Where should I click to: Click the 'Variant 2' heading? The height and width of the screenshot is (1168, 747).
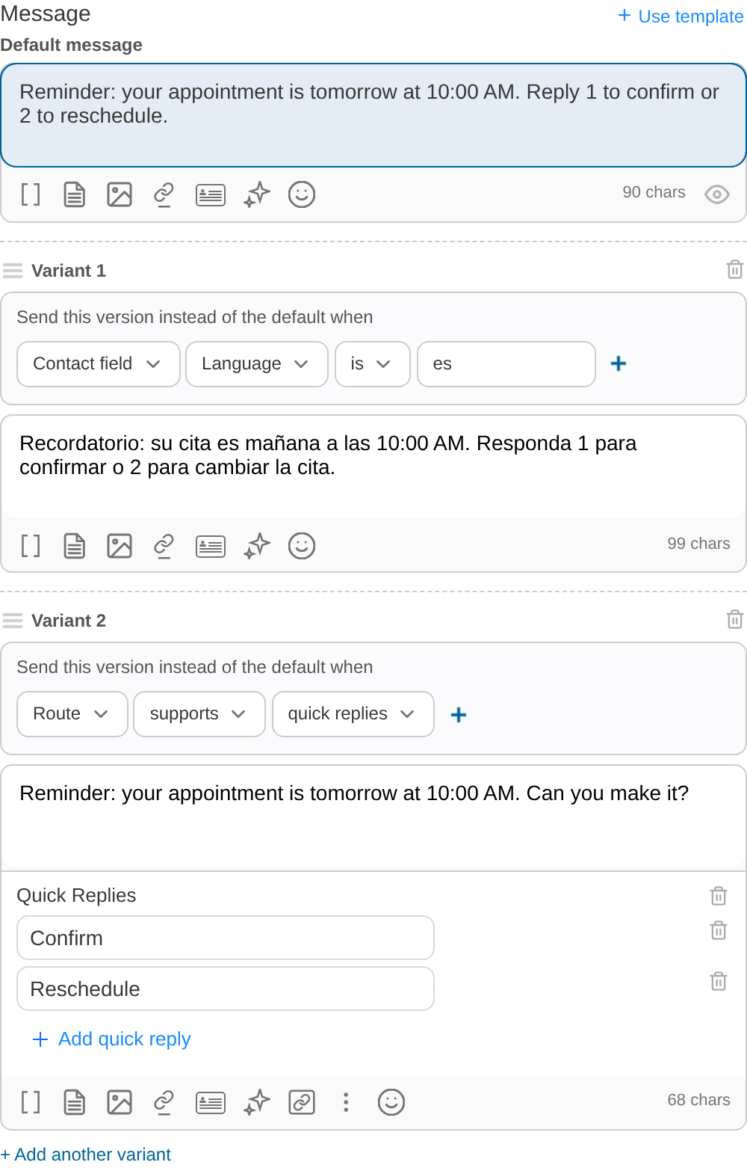pyautogui.click(x=69, y=621)
